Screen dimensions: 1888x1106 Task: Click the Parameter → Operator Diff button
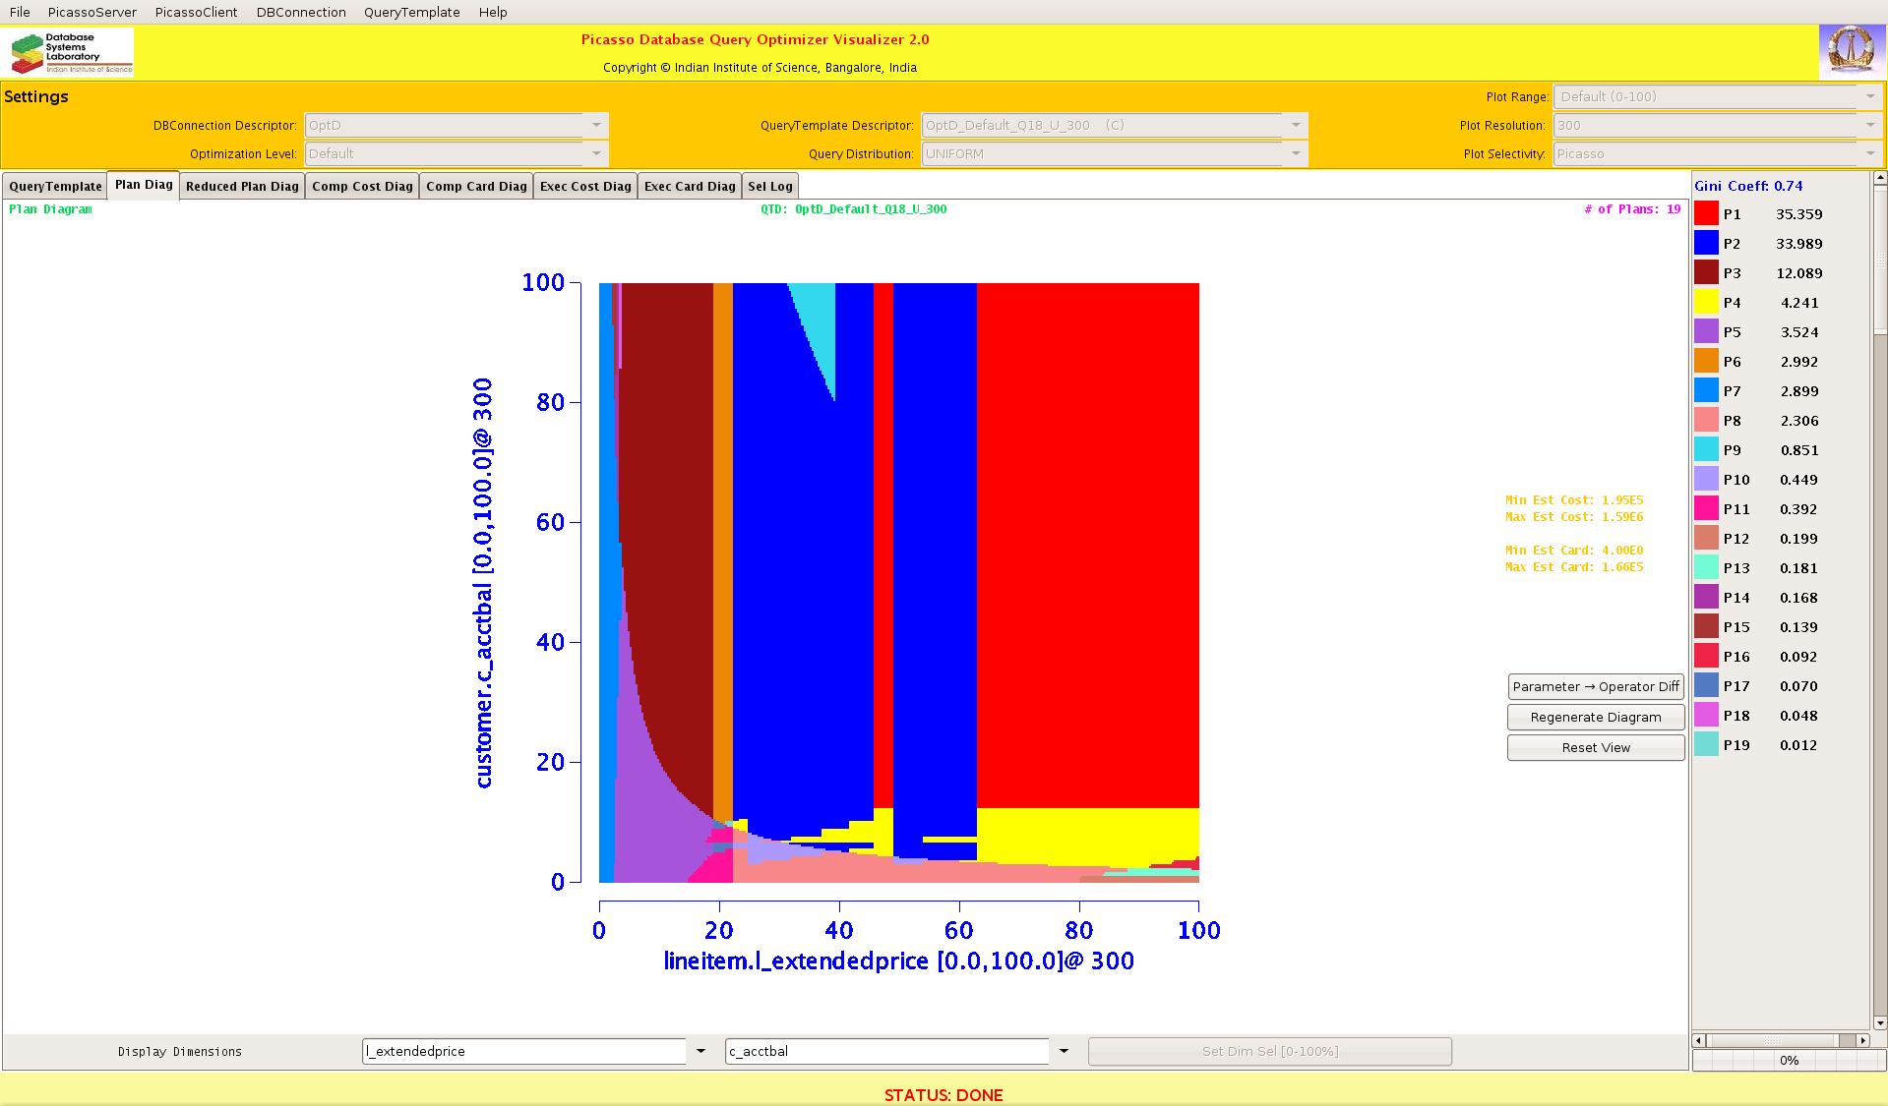click(1595, 686)
